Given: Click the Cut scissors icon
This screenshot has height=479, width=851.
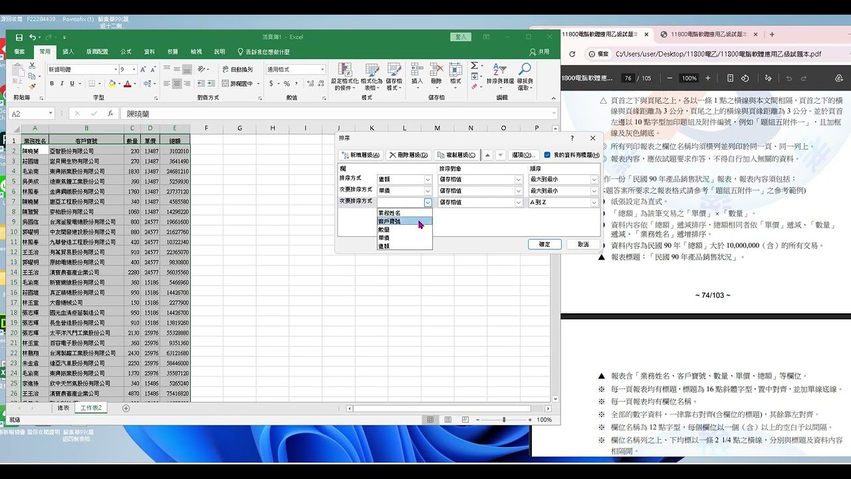Looking at the screenshot, I should [31, 66].
